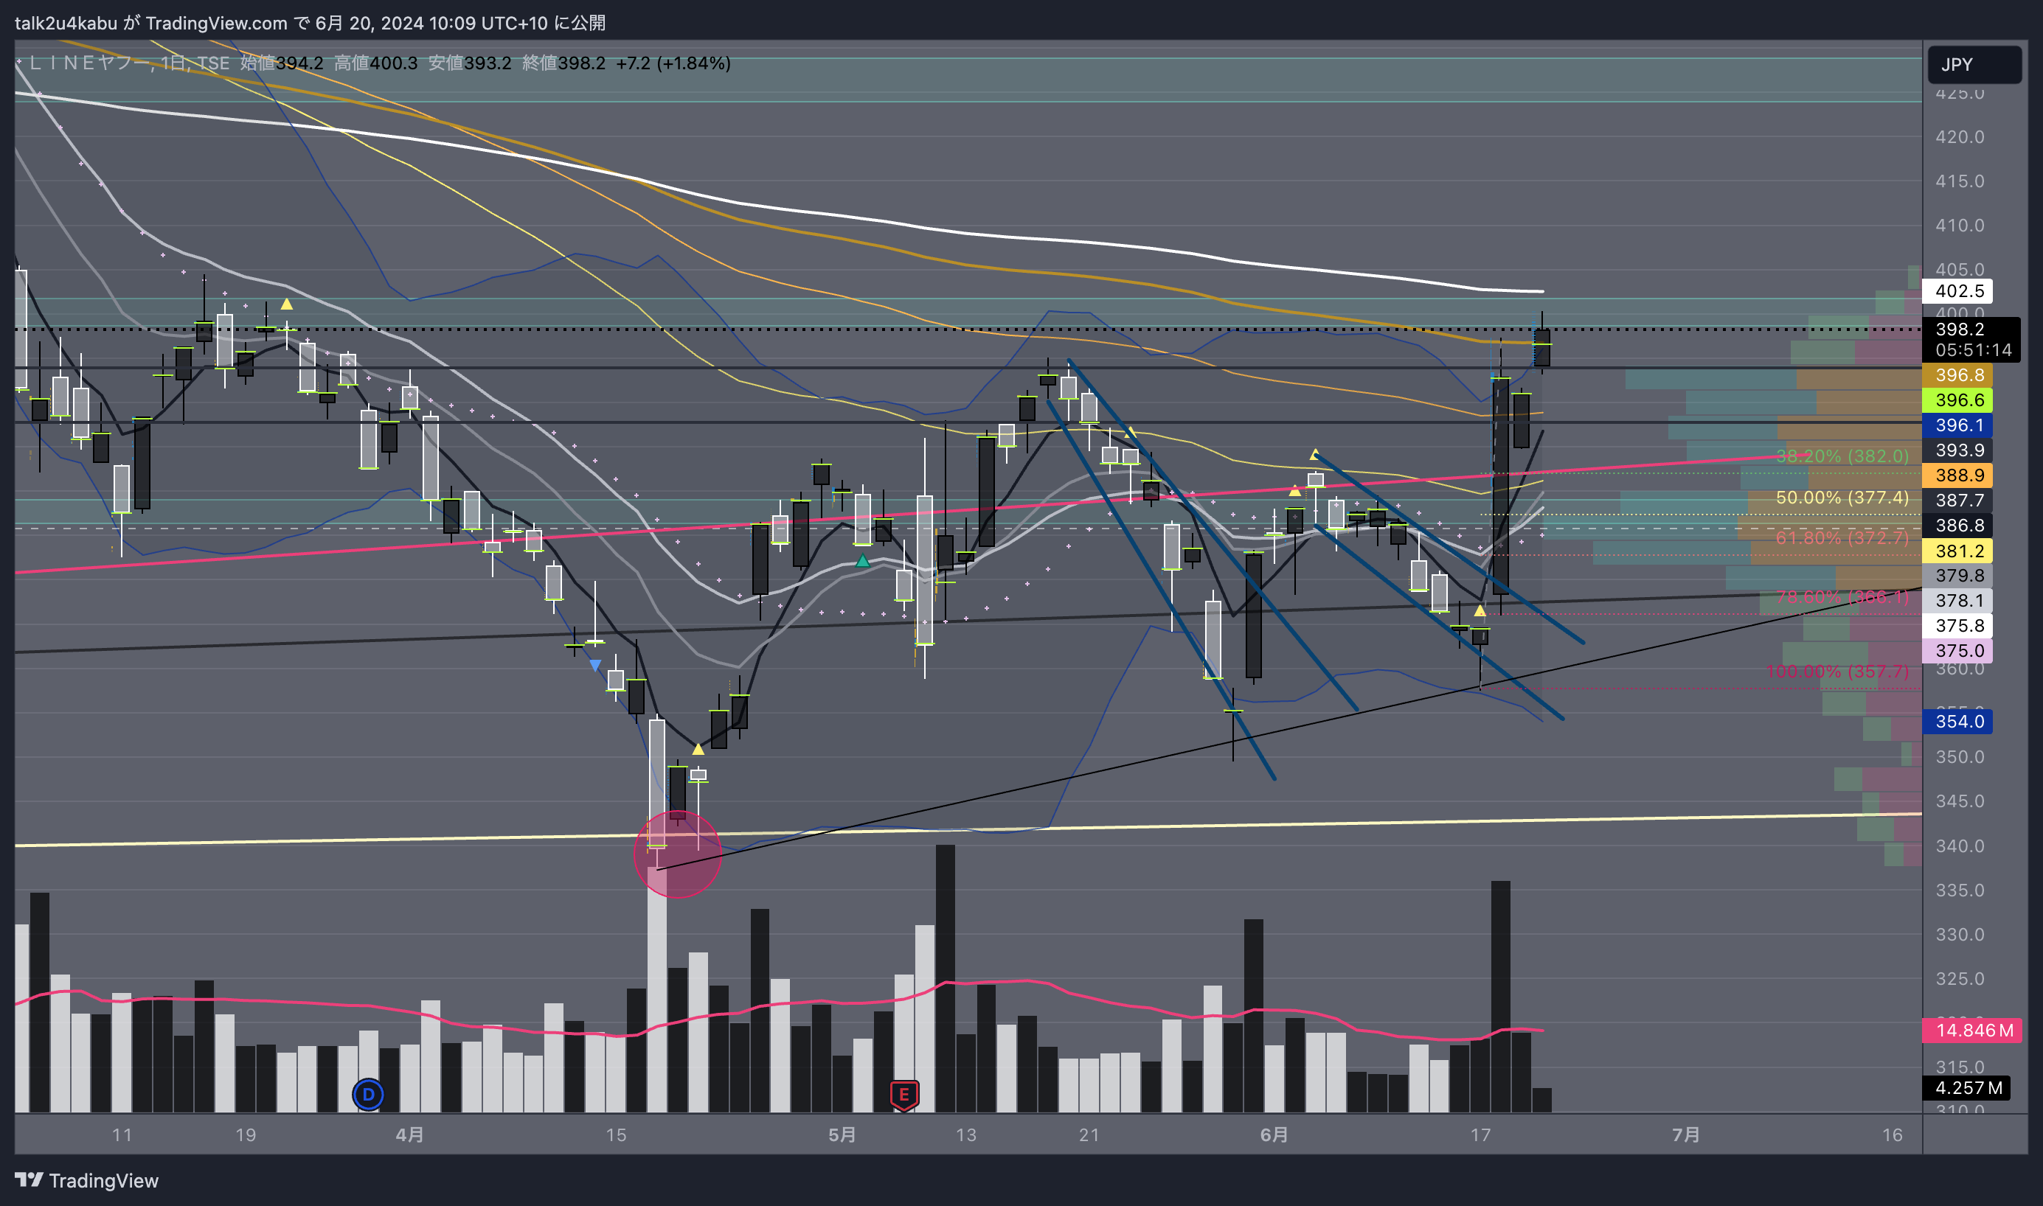
Task: Click the 6月 date label on time axis
Action: [1274, 1134]
